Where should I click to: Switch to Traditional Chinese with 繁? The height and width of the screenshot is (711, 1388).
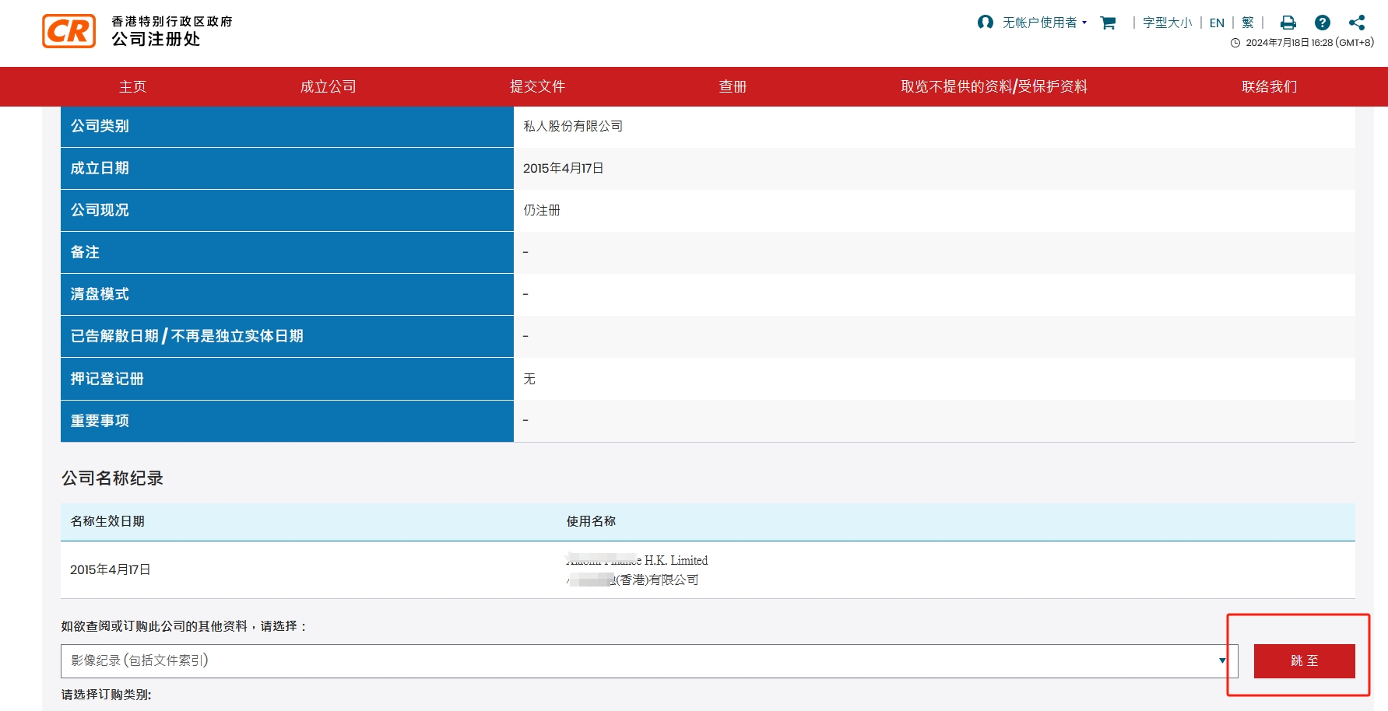(1248, 23)
